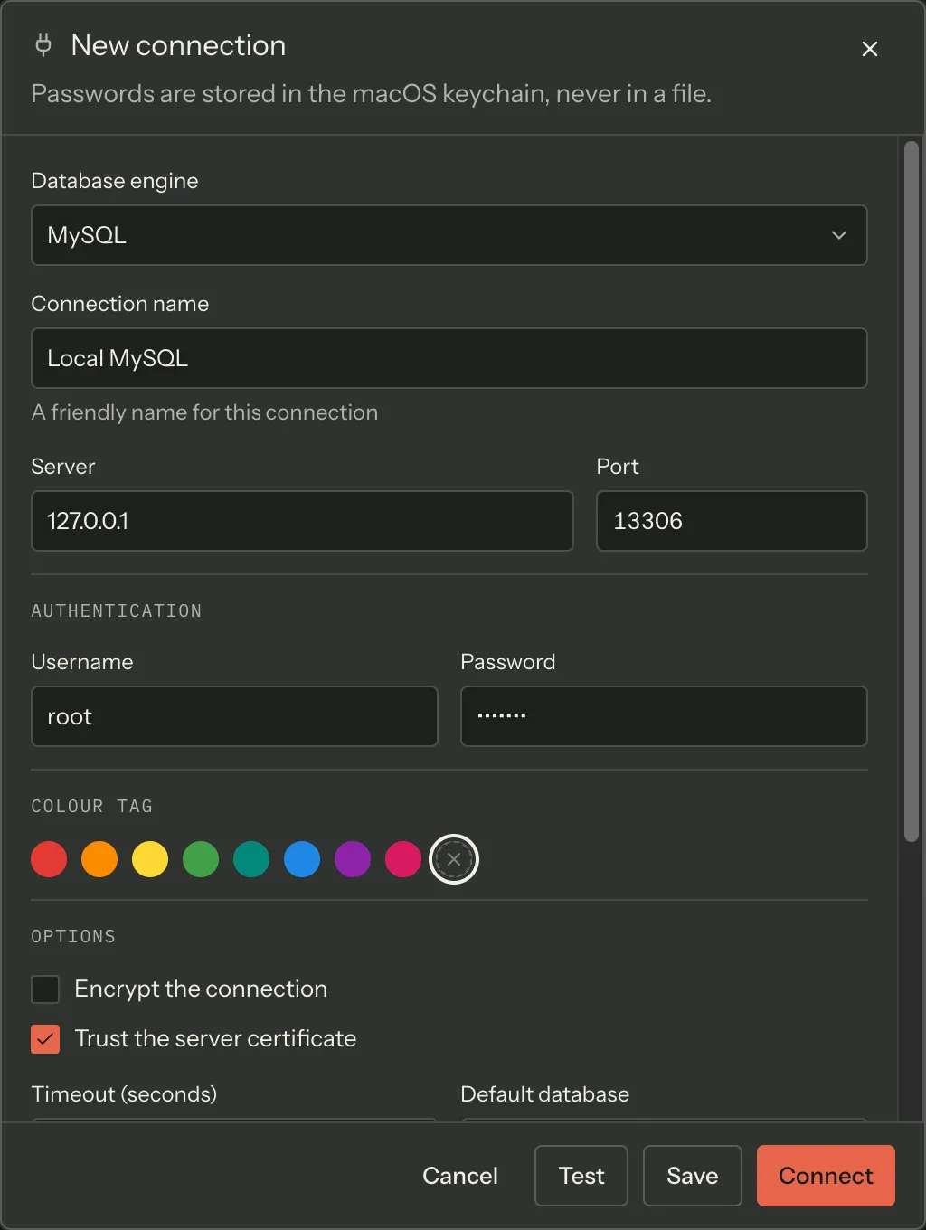Click the OPTIONS section heading
This screenshot has width=926, height=1230.
[x=73, y=937]
